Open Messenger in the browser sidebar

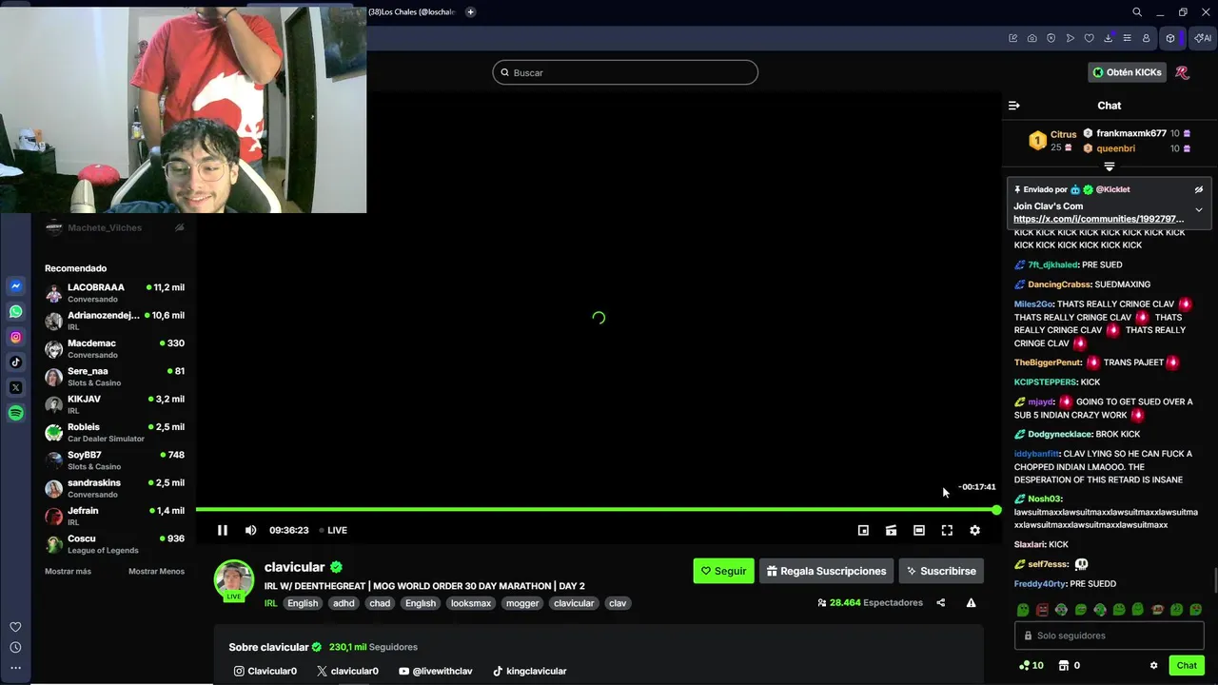pos(16,285)
